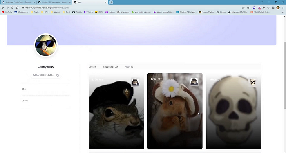Open the Chrome three-dot menu

click(x=283, y=7)
